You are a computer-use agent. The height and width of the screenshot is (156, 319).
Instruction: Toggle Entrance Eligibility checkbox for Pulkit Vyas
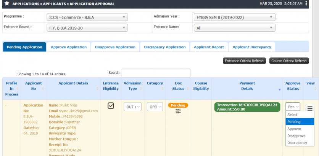click(x=111, y=106)
